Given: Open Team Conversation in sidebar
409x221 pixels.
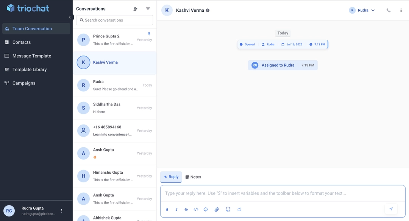Looking at the screenshot, I should pos(36,29).
